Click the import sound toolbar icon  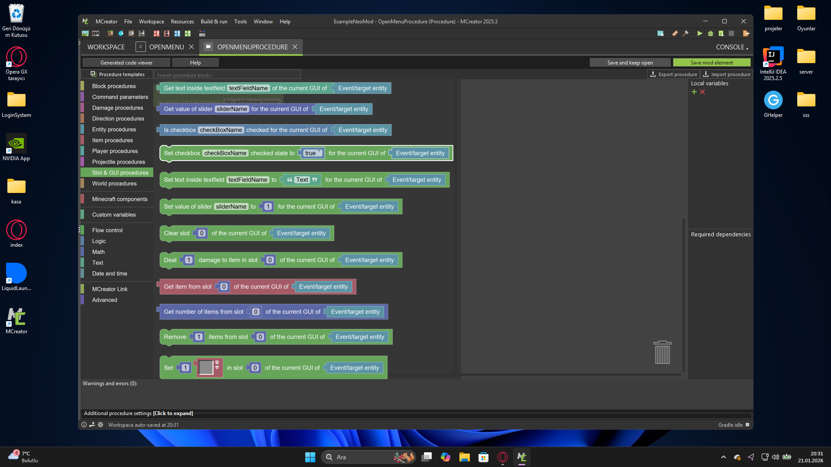coord(131,33)
